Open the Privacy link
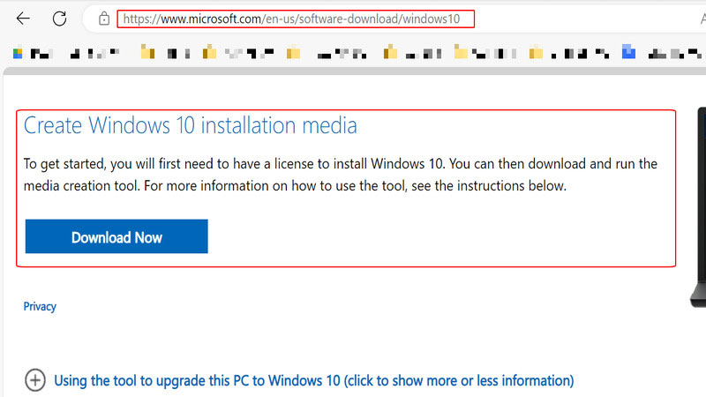This screenshot has width=706, height=397. click(x=40, y=306)
